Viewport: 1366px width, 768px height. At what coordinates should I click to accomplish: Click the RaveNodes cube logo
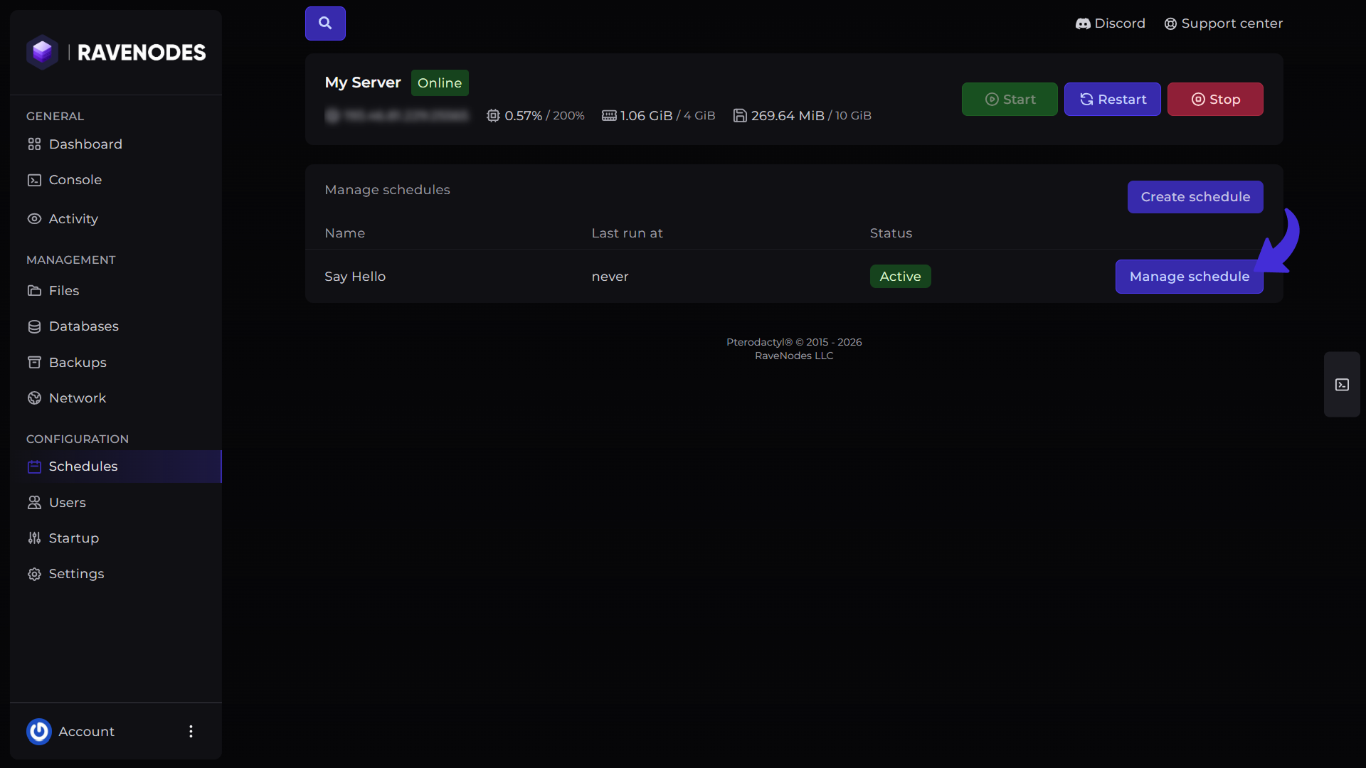pyautogui.click(x=42, y=52)
